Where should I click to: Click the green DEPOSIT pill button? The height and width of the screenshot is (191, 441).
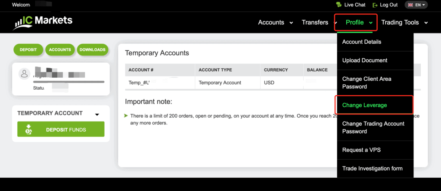coord(28,50)
